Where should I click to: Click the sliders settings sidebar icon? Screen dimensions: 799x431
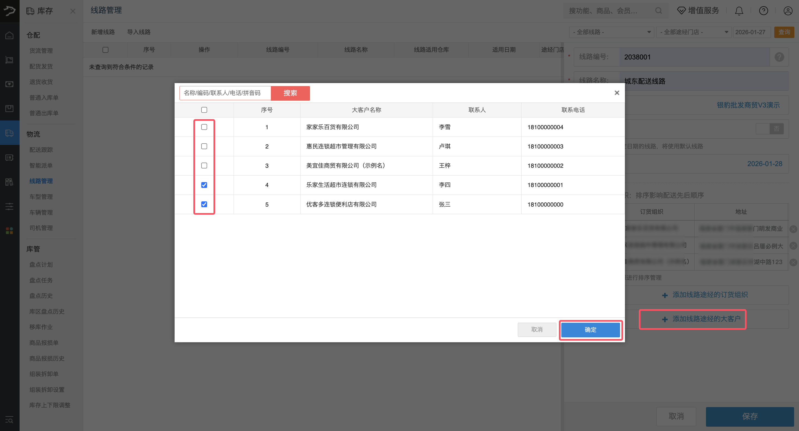[10, 206]
